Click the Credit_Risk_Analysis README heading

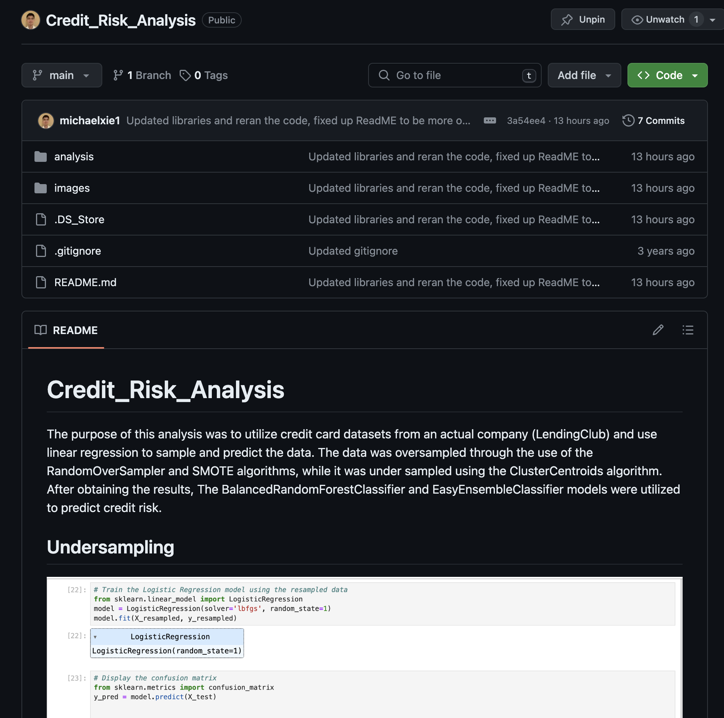point(165,390)
